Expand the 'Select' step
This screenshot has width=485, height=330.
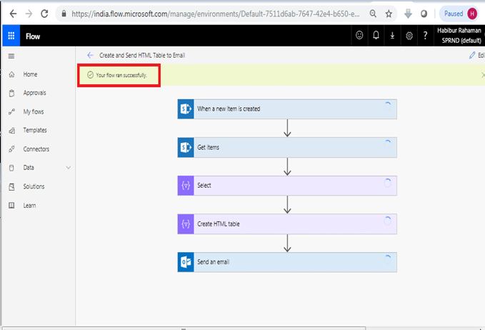[x=287, y=186]
